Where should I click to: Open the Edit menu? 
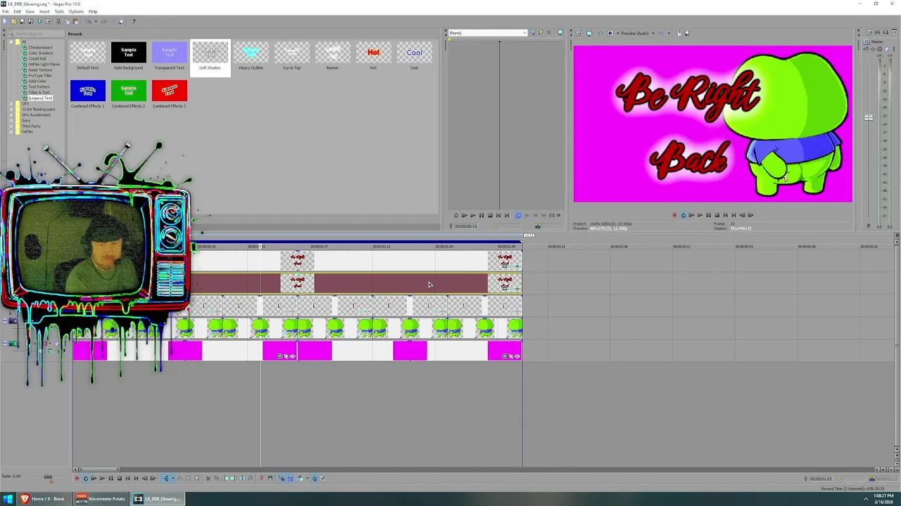coord(17,11)
